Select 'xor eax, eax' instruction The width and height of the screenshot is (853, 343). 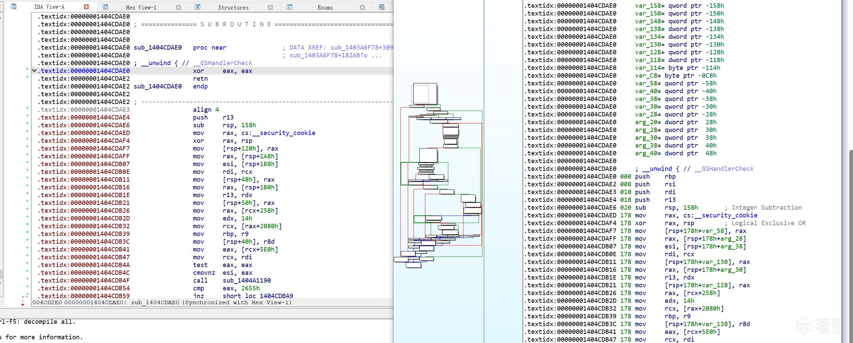223,71
